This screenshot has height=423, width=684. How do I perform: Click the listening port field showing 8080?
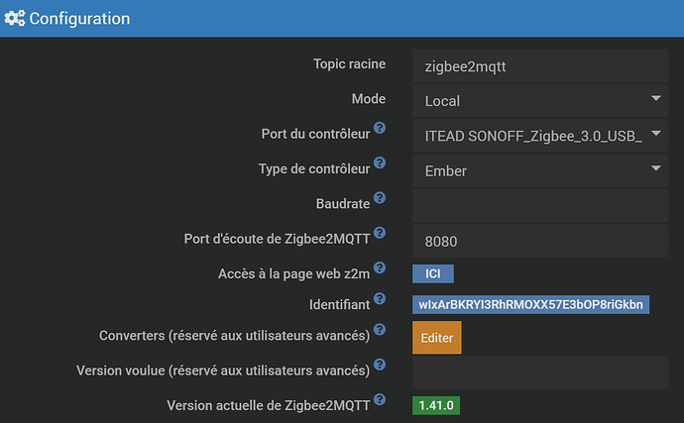(x=538, y=239)
